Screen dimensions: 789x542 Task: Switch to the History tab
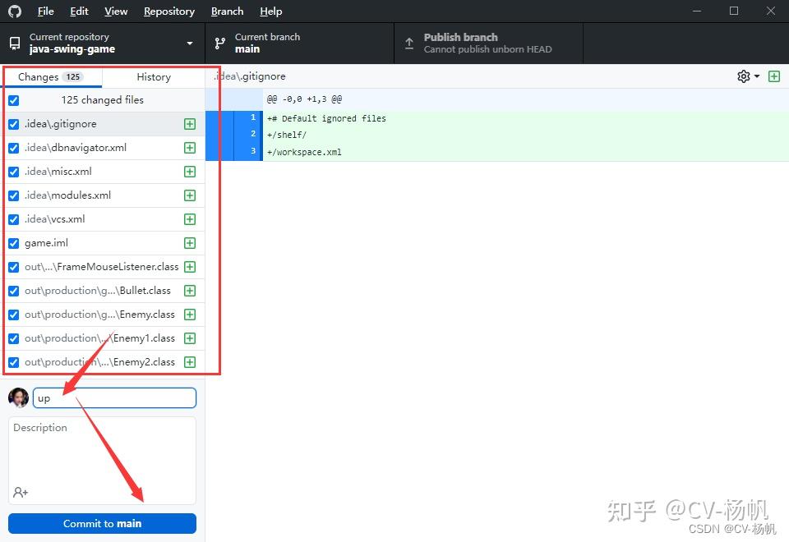click(153, 76)
